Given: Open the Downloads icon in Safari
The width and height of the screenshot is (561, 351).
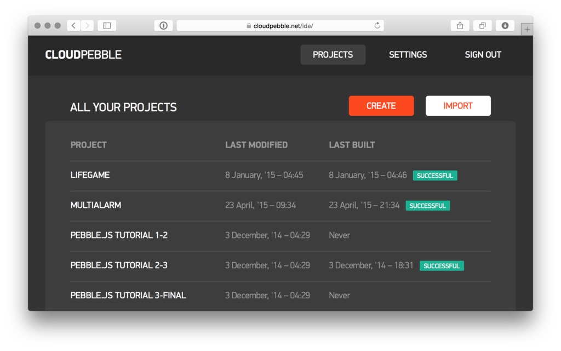Looking at the screenshot, I should [505, 25].
